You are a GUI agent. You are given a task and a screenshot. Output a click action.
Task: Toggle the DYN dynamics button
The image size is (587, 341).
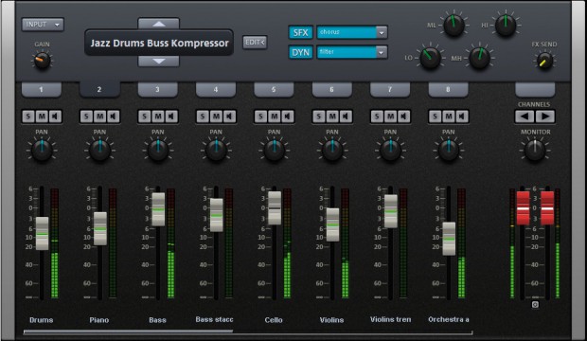tap(301, 52)
